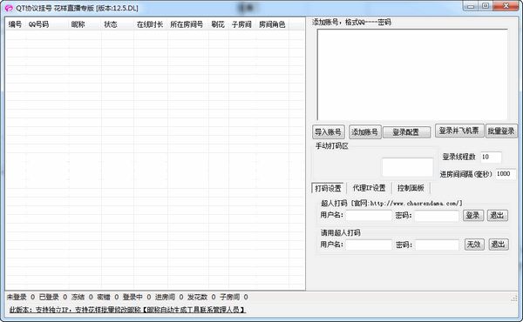Click the 超人打码 website URL text
Screen dimensions: 523x322
click(x=416, y=203)
